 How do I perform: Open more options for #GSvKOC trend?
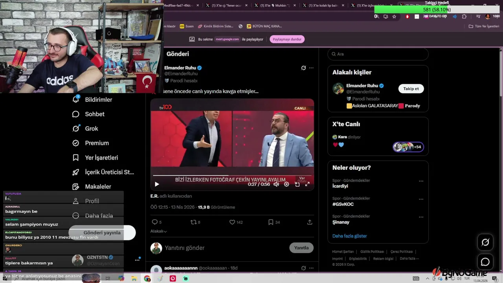421,199
